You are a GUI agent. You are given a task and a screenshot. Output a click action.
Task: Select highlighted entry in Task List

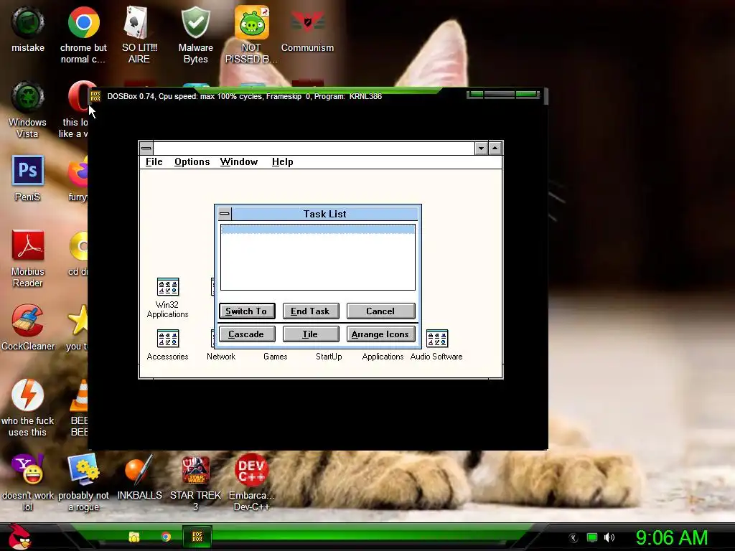318,229
